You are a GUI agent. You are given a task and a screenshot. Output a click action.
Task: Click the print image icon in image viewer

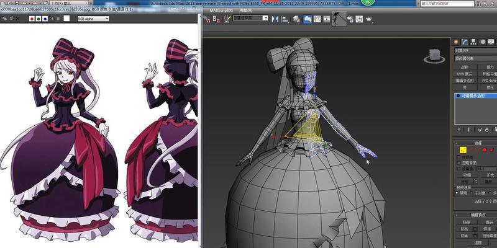pyautogui.click(x=11, y=19)
